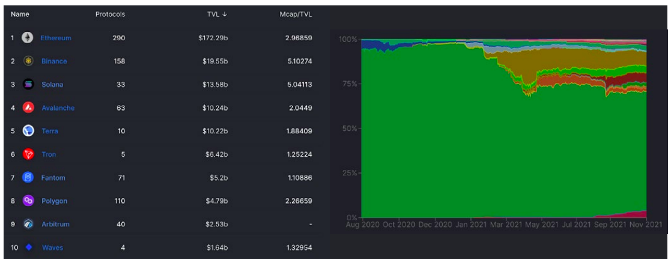Click the Solana chain logo icon
671x263 pixels.
pos(28,84)
